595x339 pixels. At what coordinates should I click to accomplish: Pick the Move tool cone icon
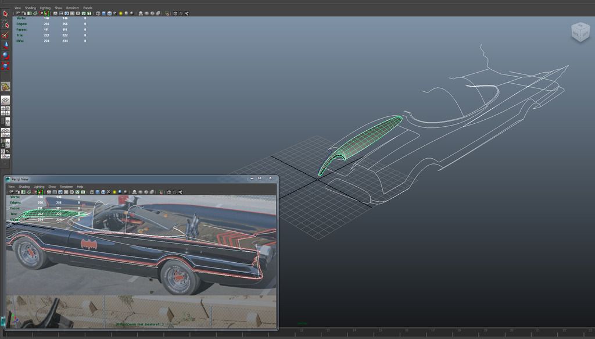(5, 45)
